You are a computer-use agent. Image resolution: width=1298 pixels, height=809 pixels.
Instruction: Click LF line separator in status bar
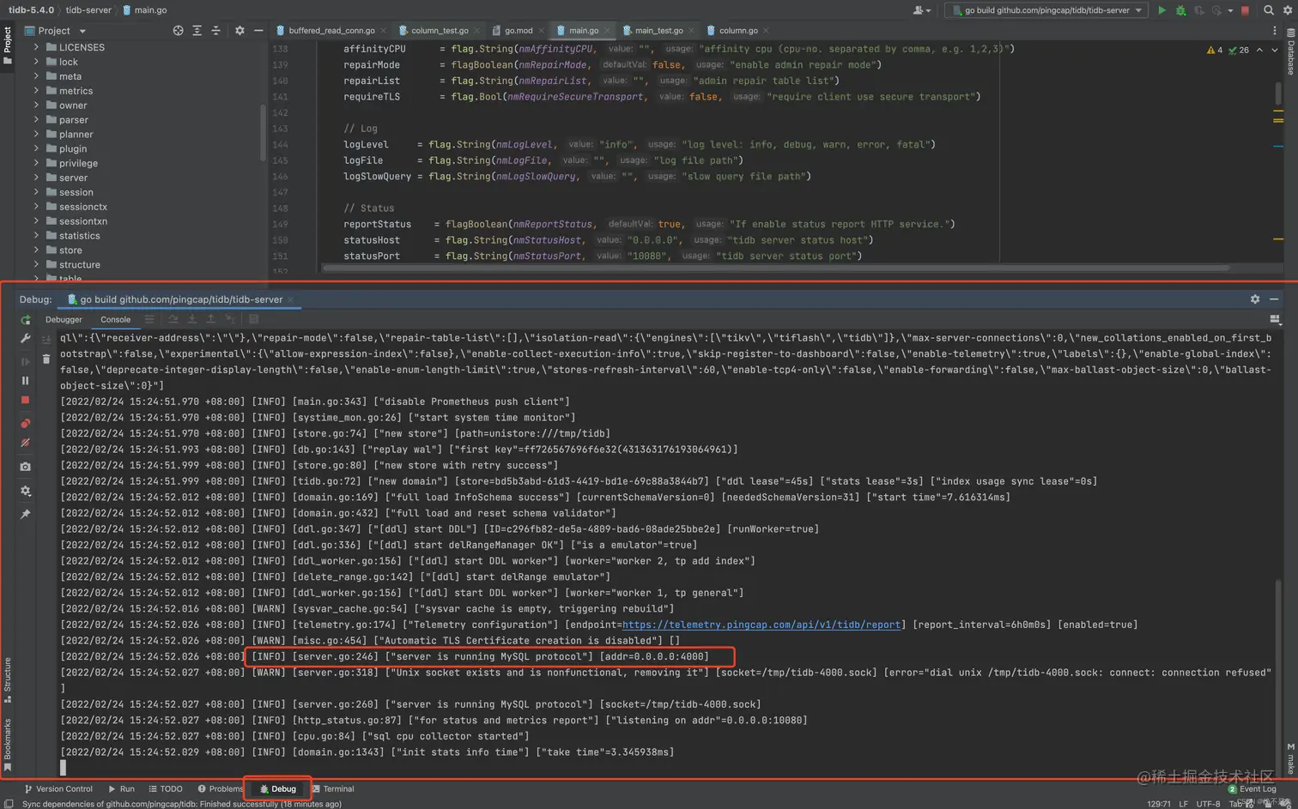coord(1183,804)
